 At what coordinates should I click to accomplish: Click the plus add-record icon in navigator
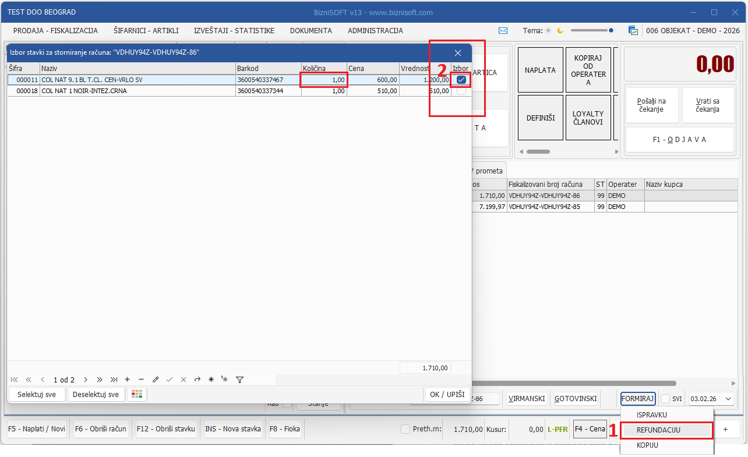pyautogui.click(x=128, y=380)
